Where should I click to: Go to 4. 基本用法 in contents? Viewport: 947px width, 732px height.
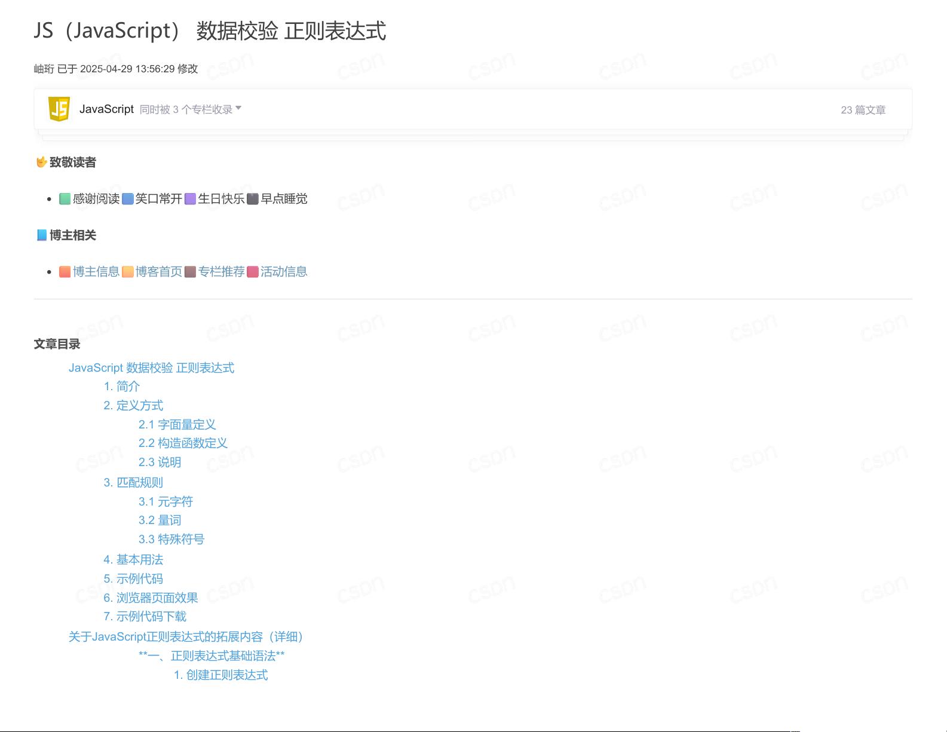click(133, 560)
